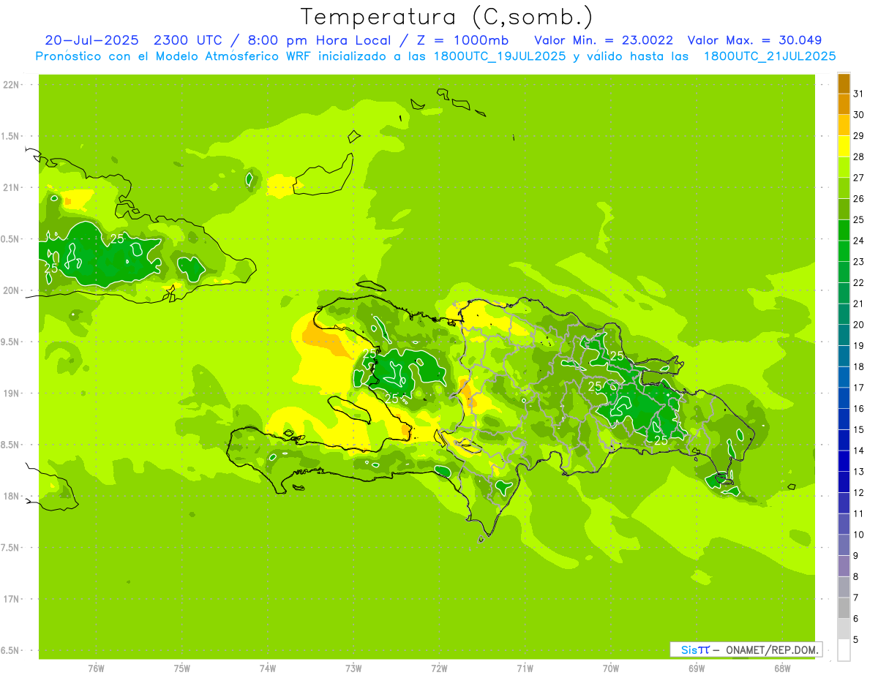Click the legend scale value "31"
The image size is (878, 678).
(x=859, y=94)
